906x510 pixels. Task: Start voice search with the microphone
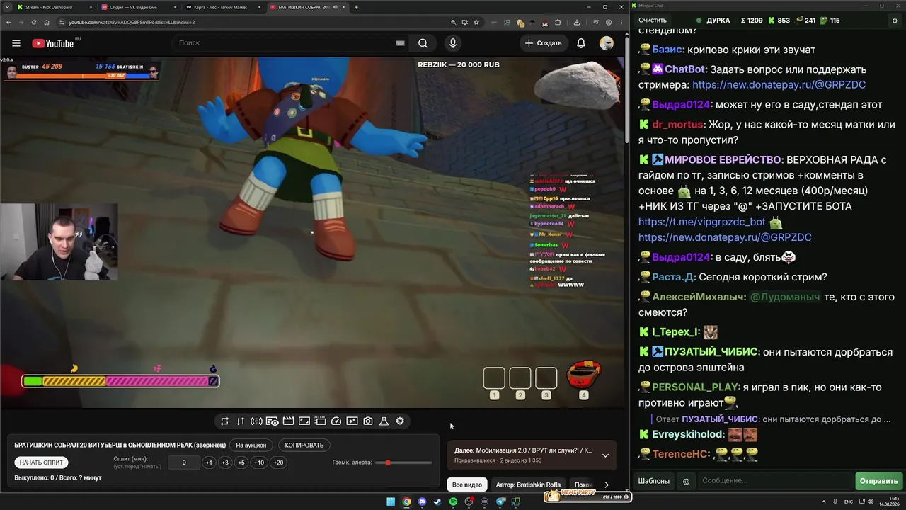point(453,43)
